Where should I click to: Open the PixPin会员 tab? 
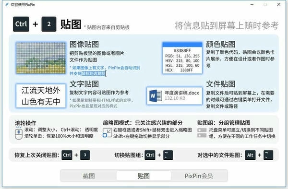pyautogui.click(x=199, y=176)
